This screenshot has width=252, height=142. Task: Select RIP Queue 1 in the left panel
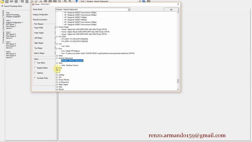click(11, 24)
